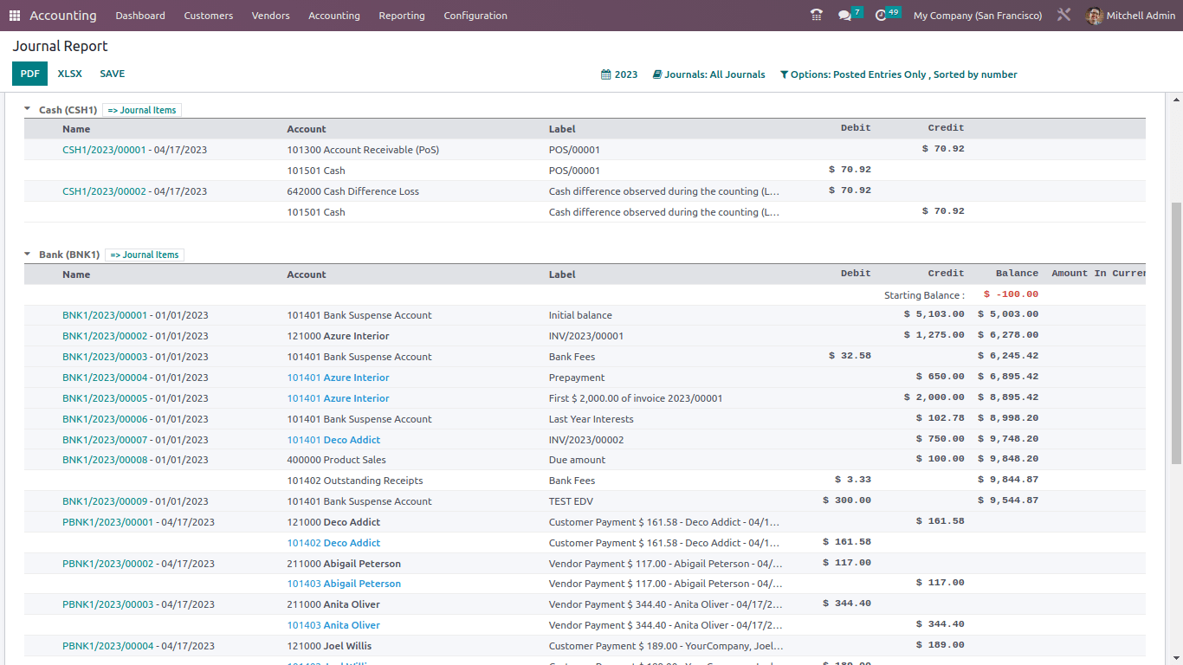Click 101401 Deco Addict account link
Image resolution: width=1183 pixels, height=665 pixels.
click(333, 440)
